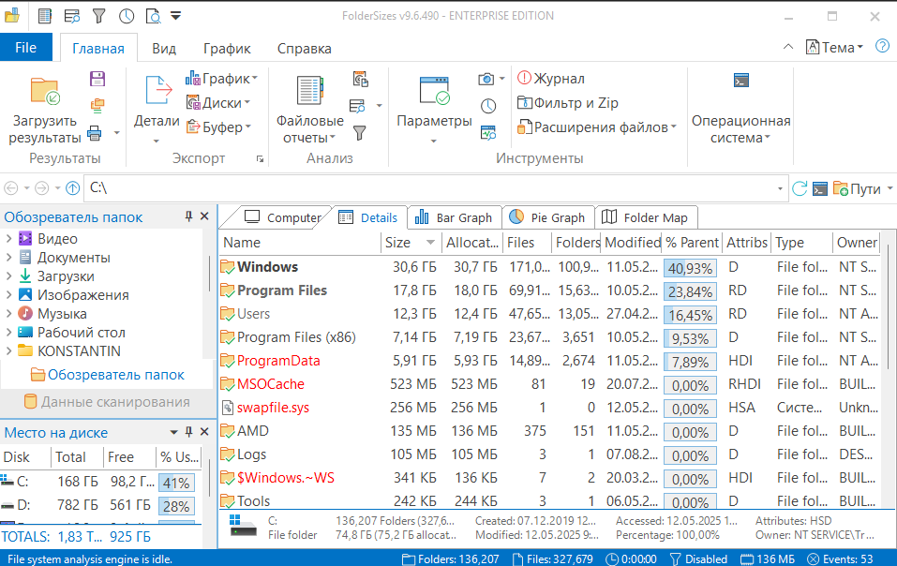Pin the Обозреватель папок panel
The height and width of the screenshot is (566, 897).
[x=188, y=216]
